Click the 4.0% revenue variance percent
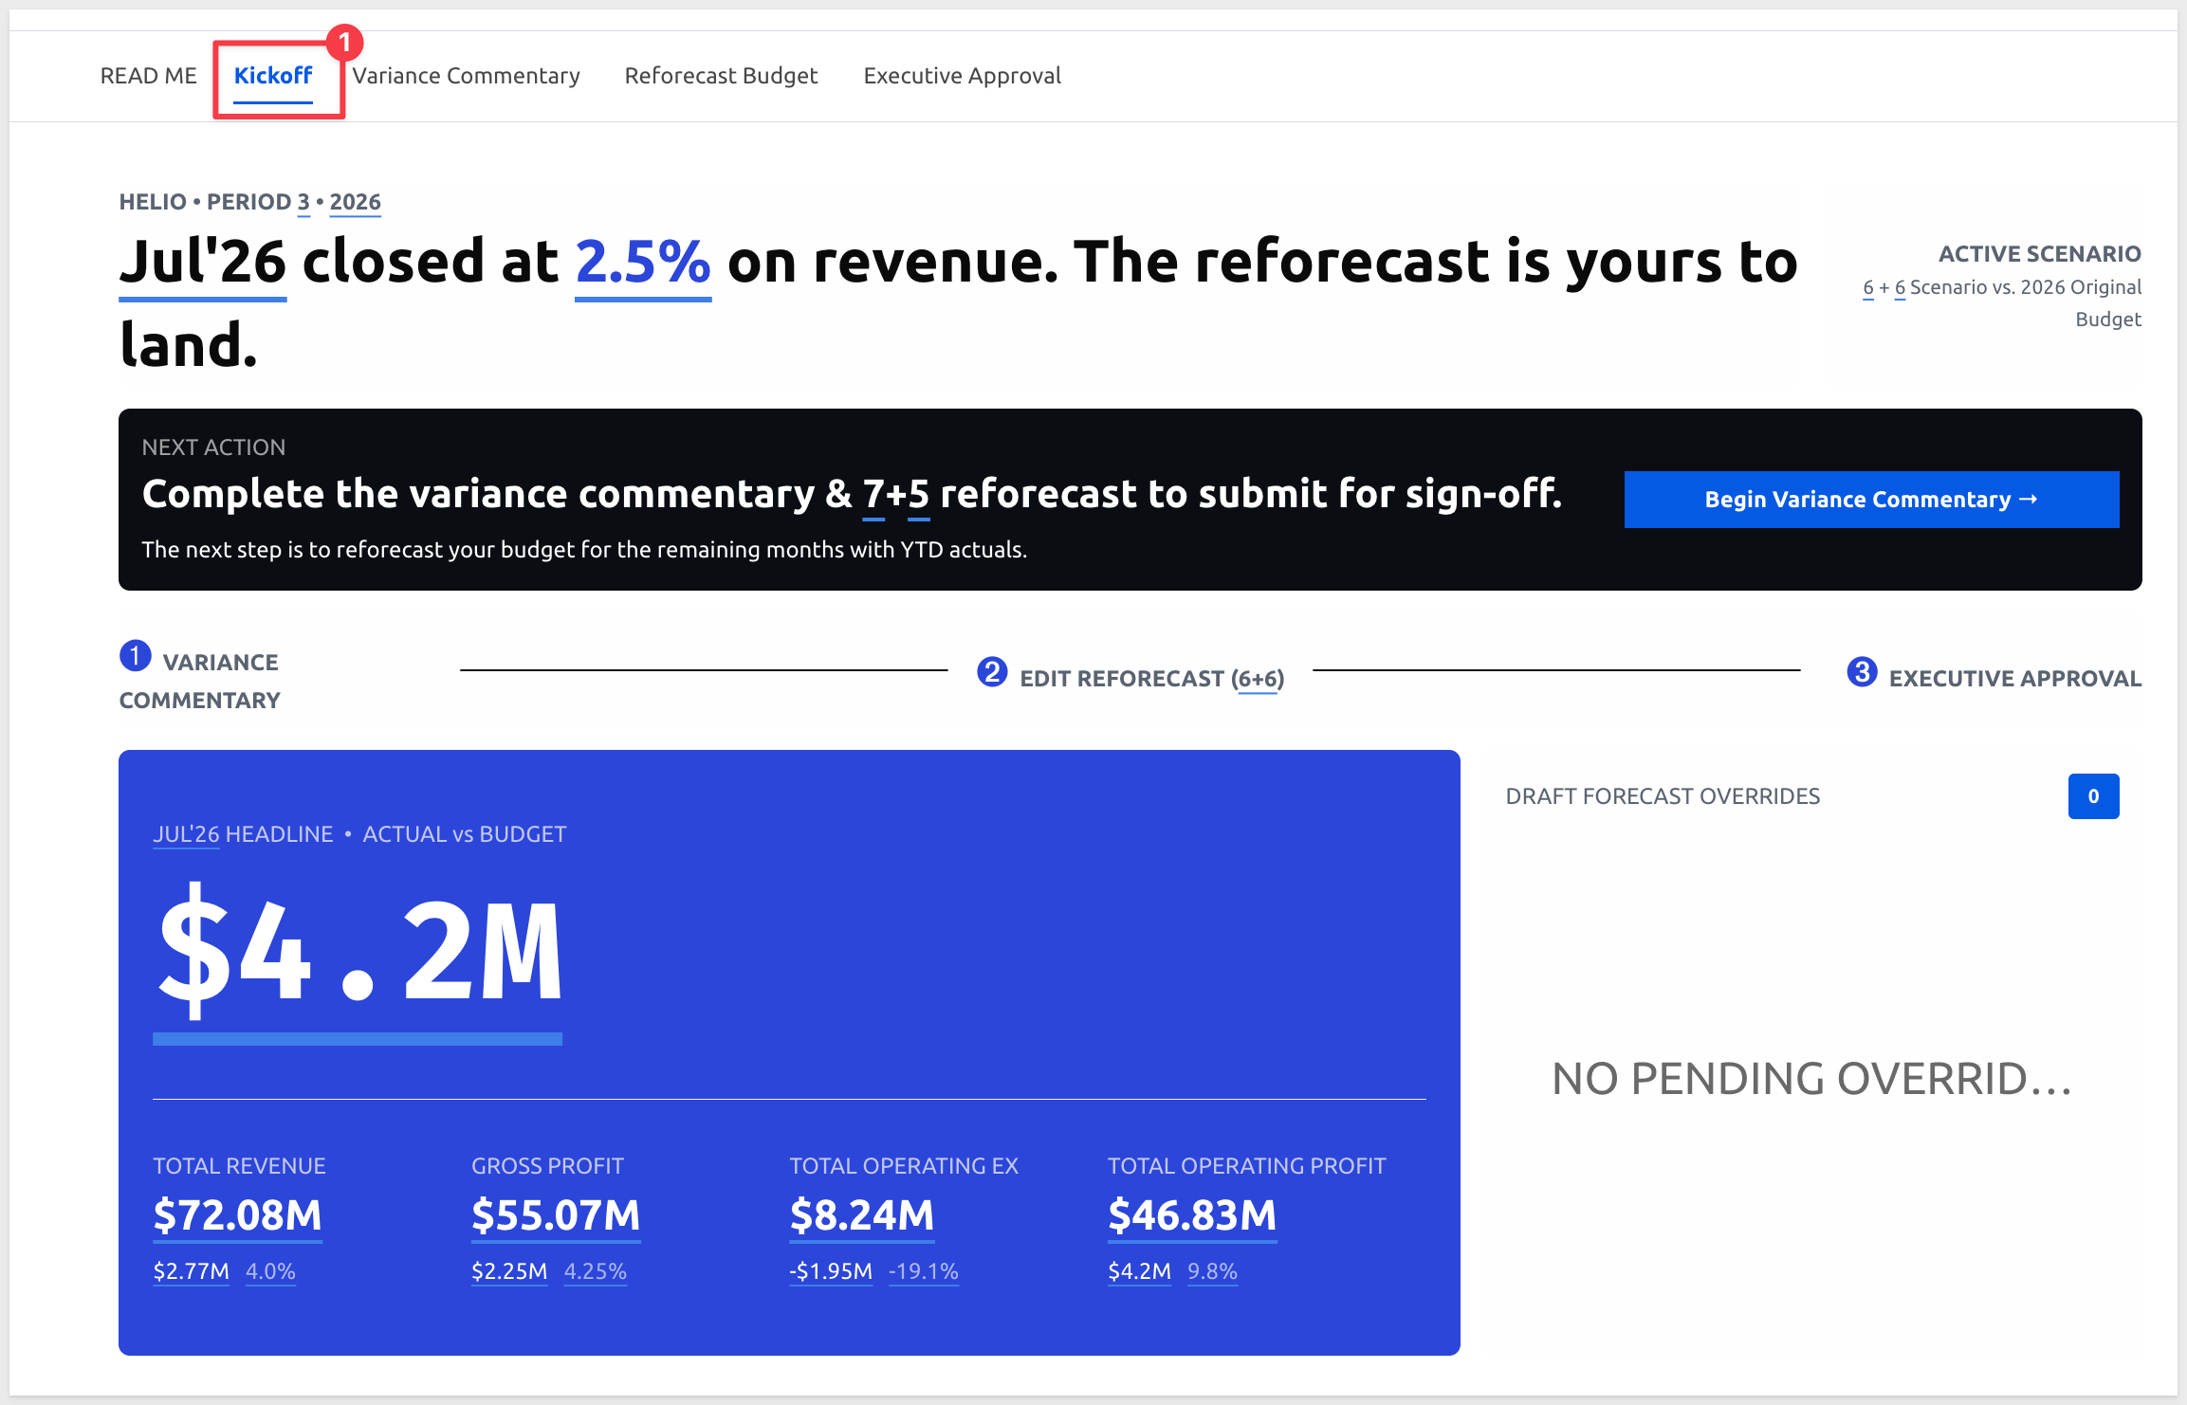This screenshot has height=1405, width=2187. 270,1271
